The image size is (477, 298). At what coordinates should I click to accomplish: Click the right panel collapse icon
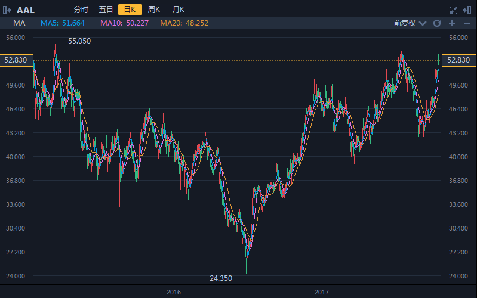click(x=467, y=10)
